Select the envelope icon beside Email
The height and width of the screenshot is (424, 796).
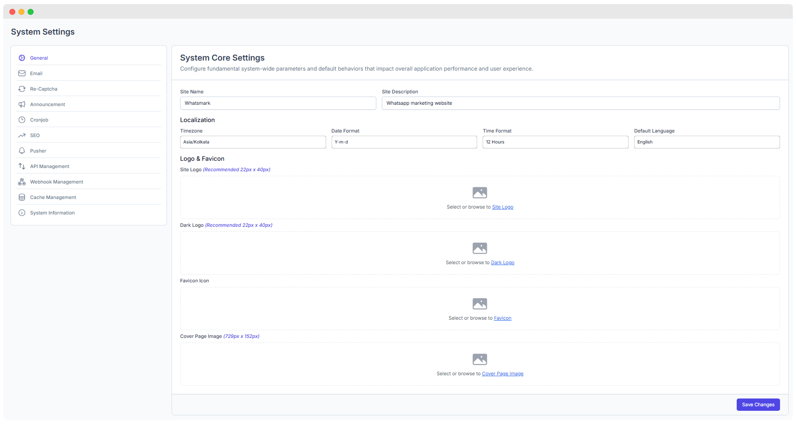[22, 73]
